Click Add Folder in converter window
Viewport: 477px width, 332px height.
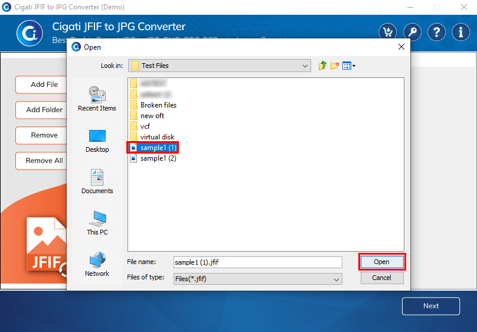pyautogui.click(x=41, y=110)
